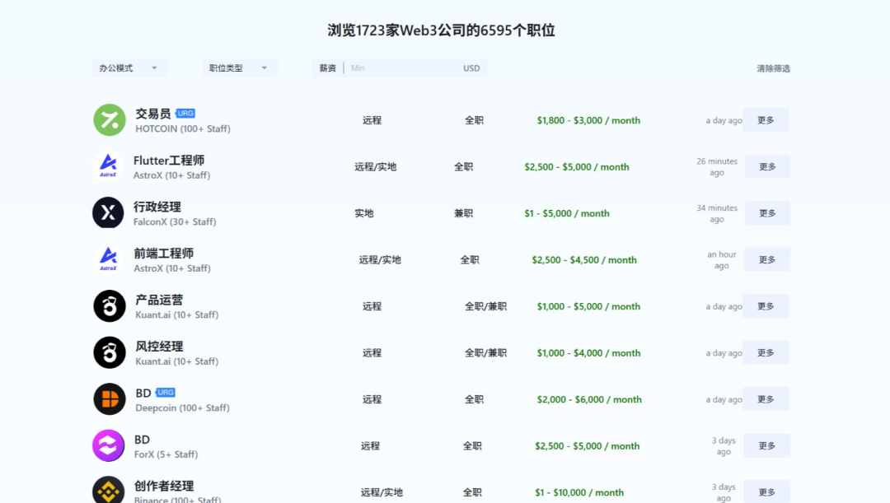Click the ForX purple logo
This screenshot has width=890, height=503.
tap(108, 445)
